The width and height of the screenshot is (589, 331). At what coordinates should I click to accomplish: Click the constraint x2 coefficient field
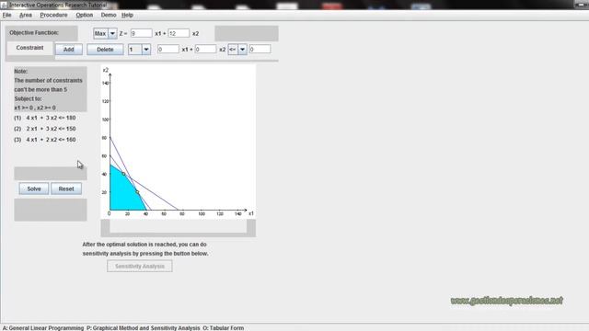205,49
